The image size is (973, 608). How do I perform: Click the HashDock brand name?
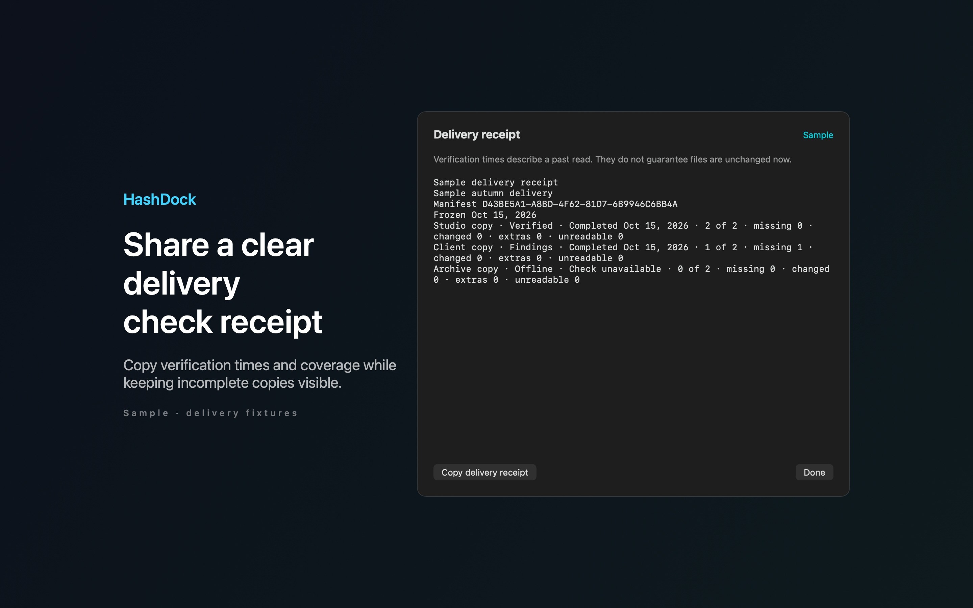pyautogui.click(x=159, y=199)
